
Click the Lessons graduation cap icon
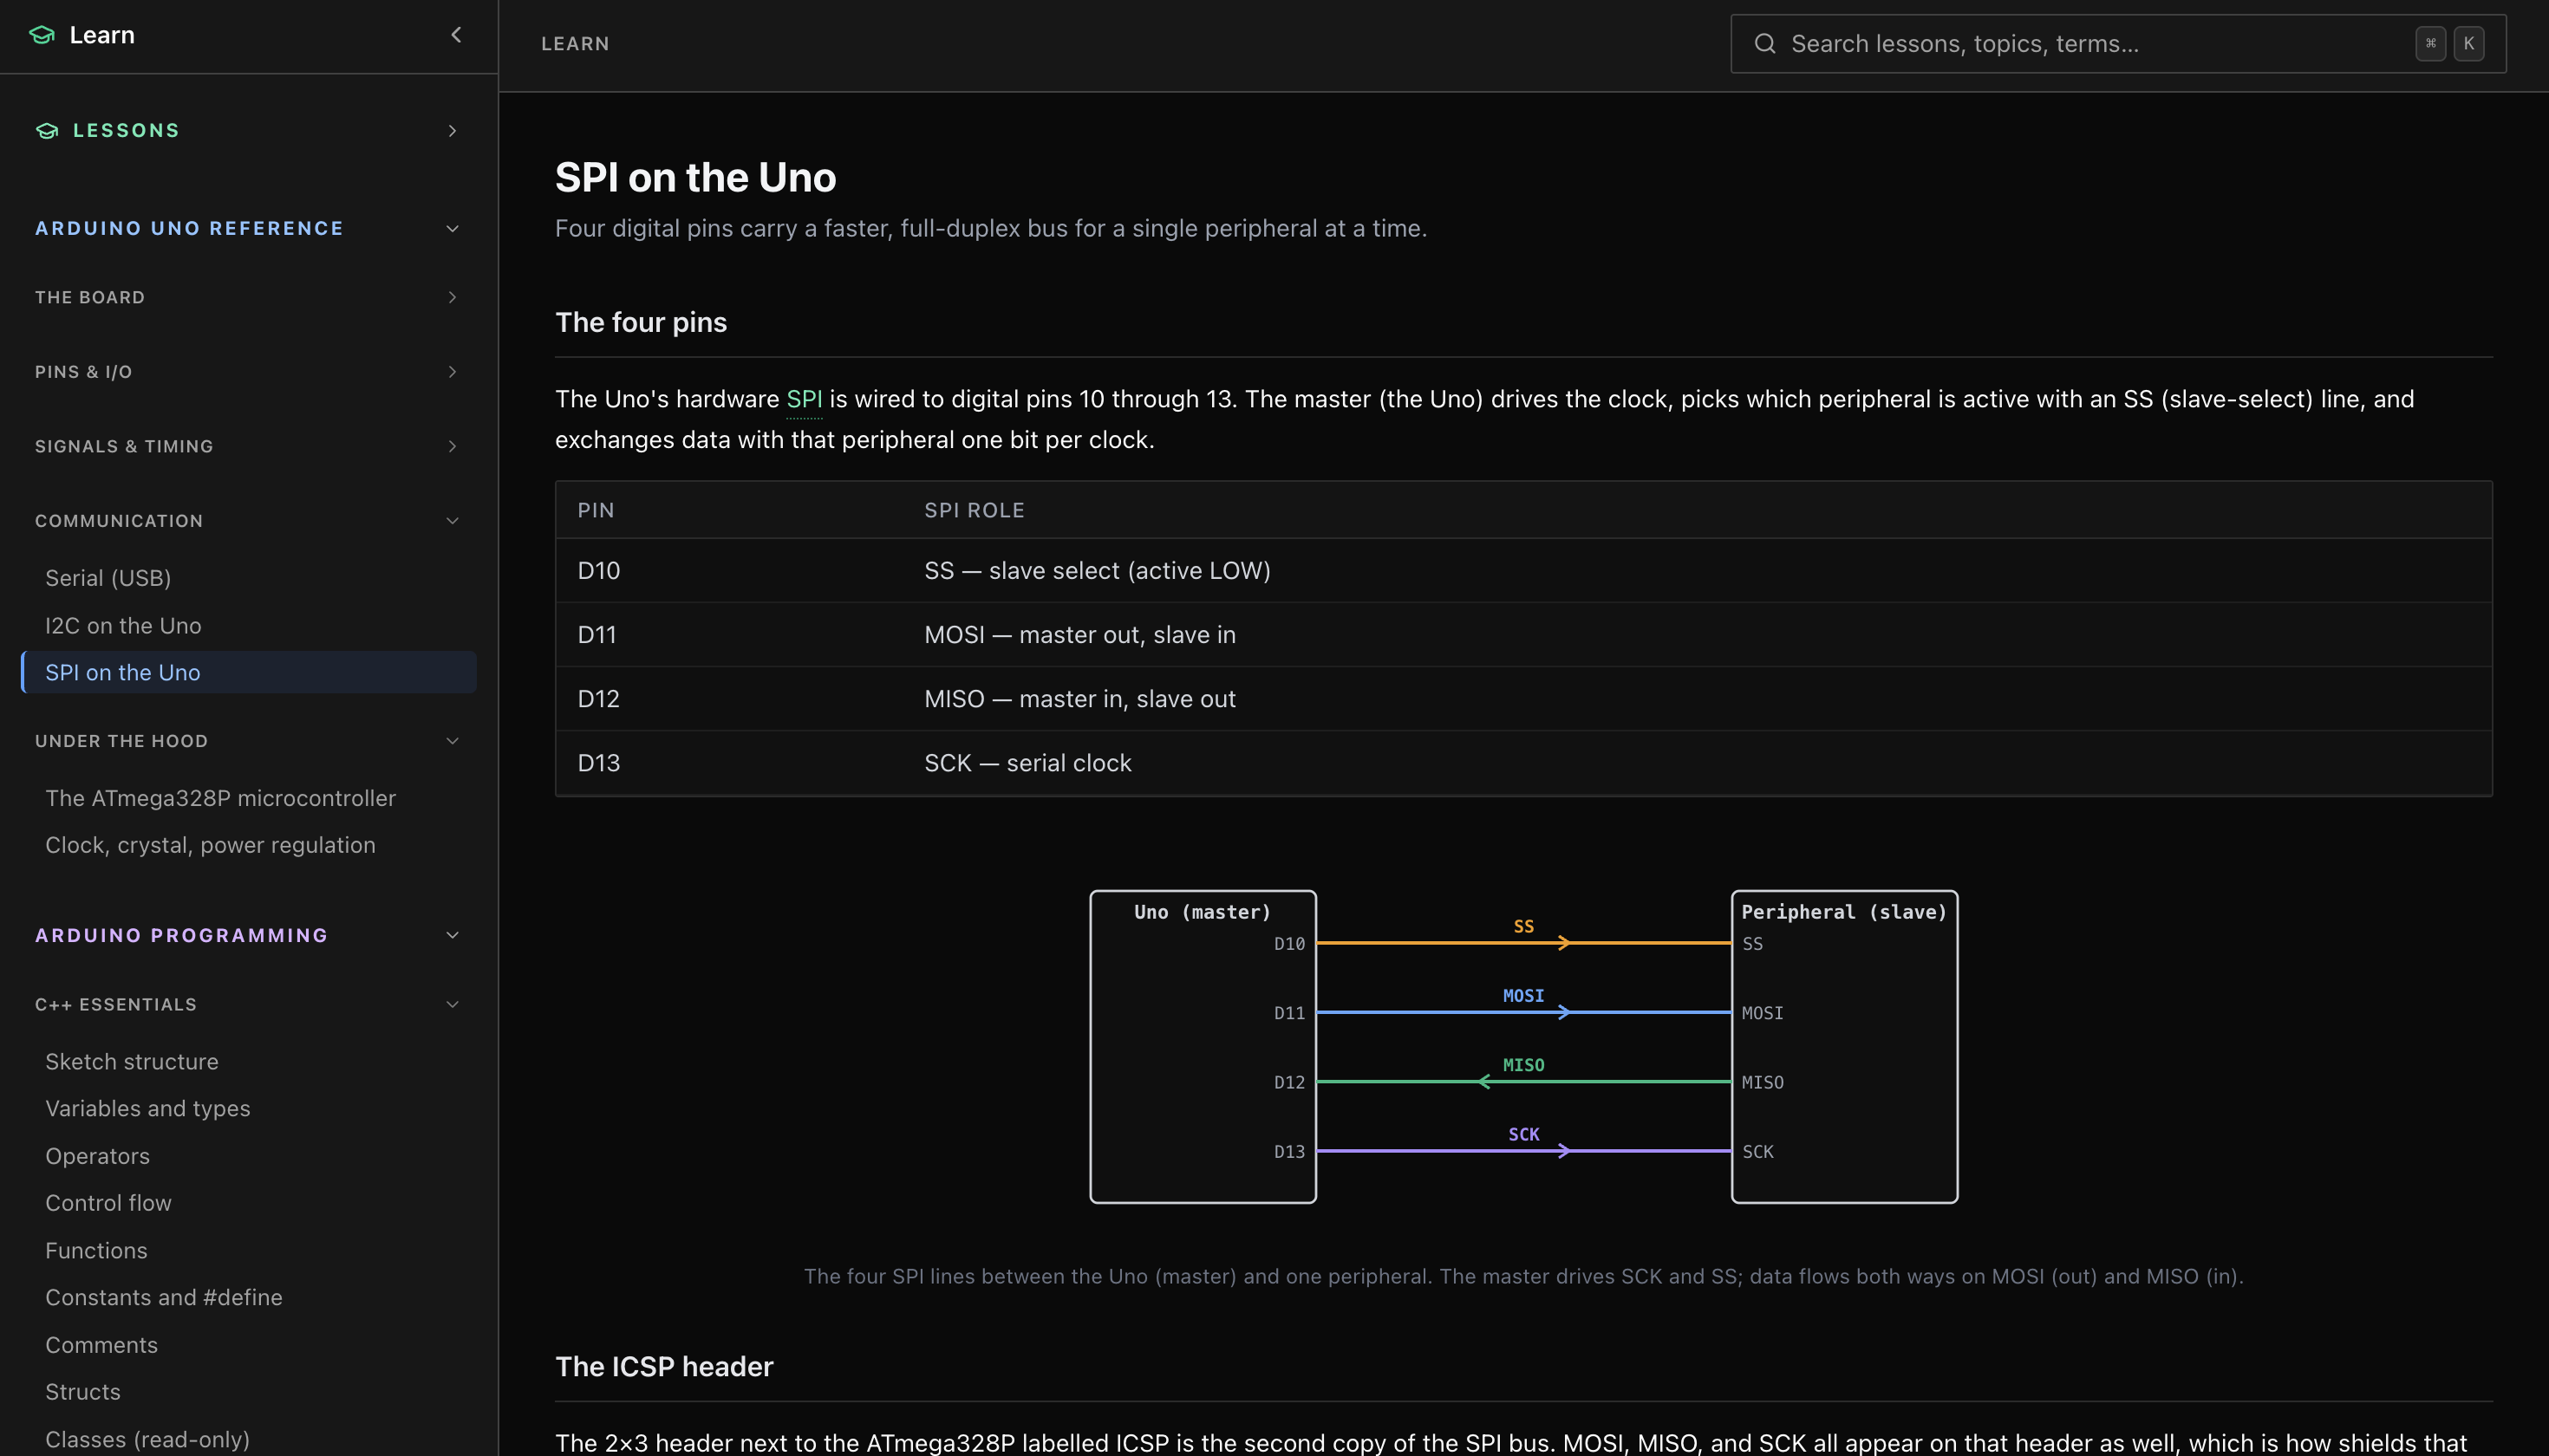[47, 131]
